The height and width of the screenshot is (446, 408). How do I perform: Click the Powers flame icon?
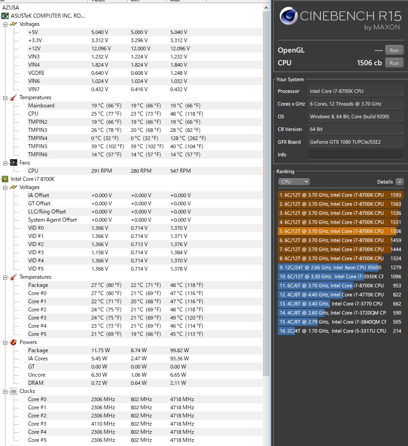point(13,342)
